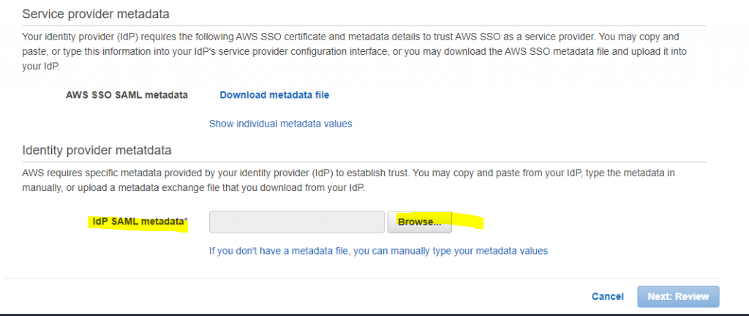
Task: Click the Download metadata file link
Action: (x=274, y=95)
